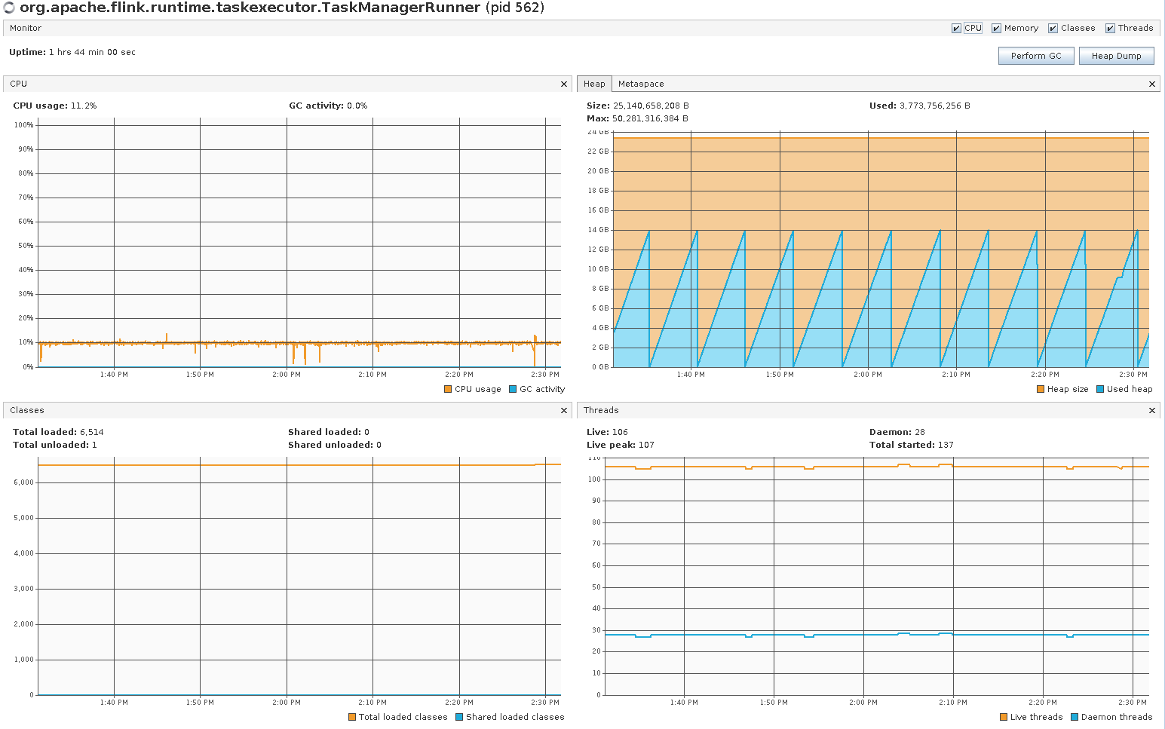The width and height of the screenshot is (1165, 729).
Task: Click the GC activity legend swatch
Action: pyautogui.click(x=513, y=390)
